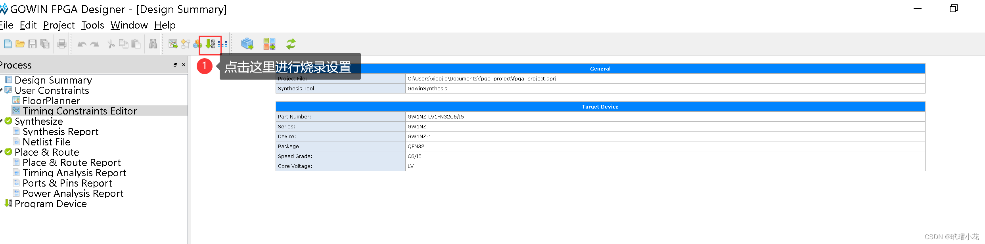985x244 pixels.
Task: Click the print icon in toolbar
Action: pyautogui.click(x=62, y=44)
